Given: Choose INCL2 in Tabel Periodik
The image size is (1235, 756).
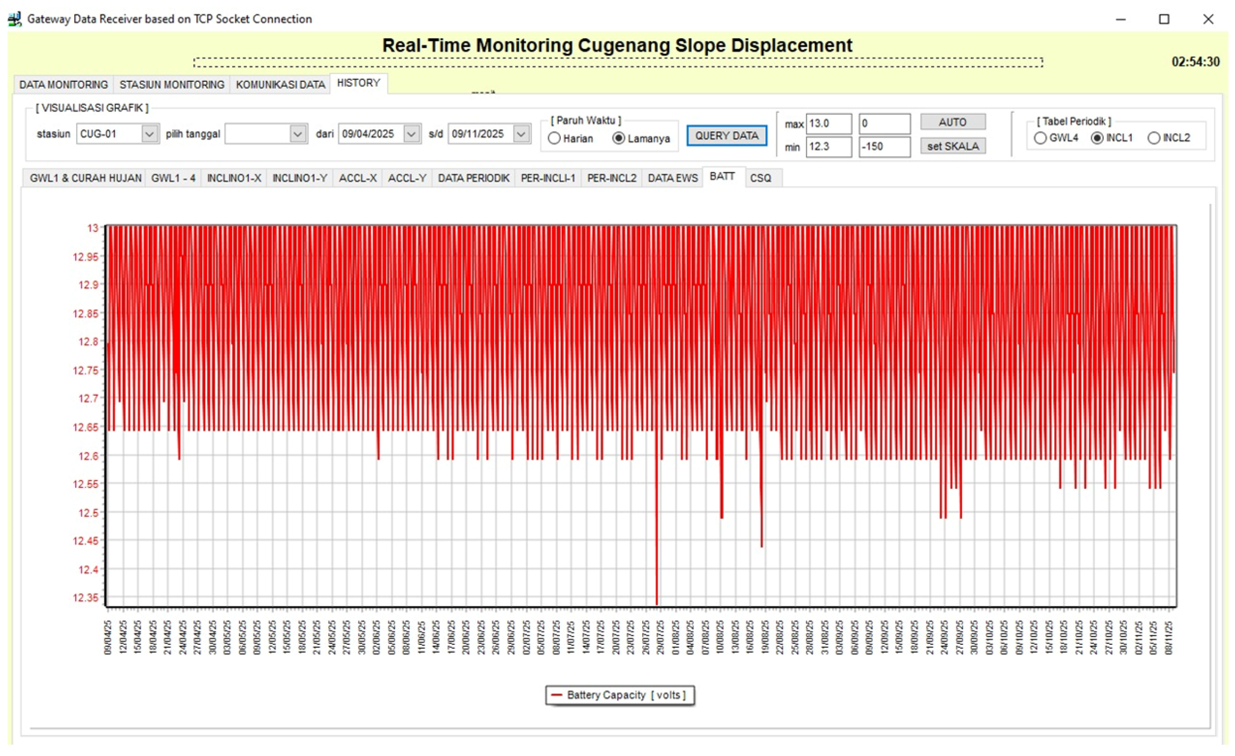Looking at the screenshot, I should [x=1154, y=138].
